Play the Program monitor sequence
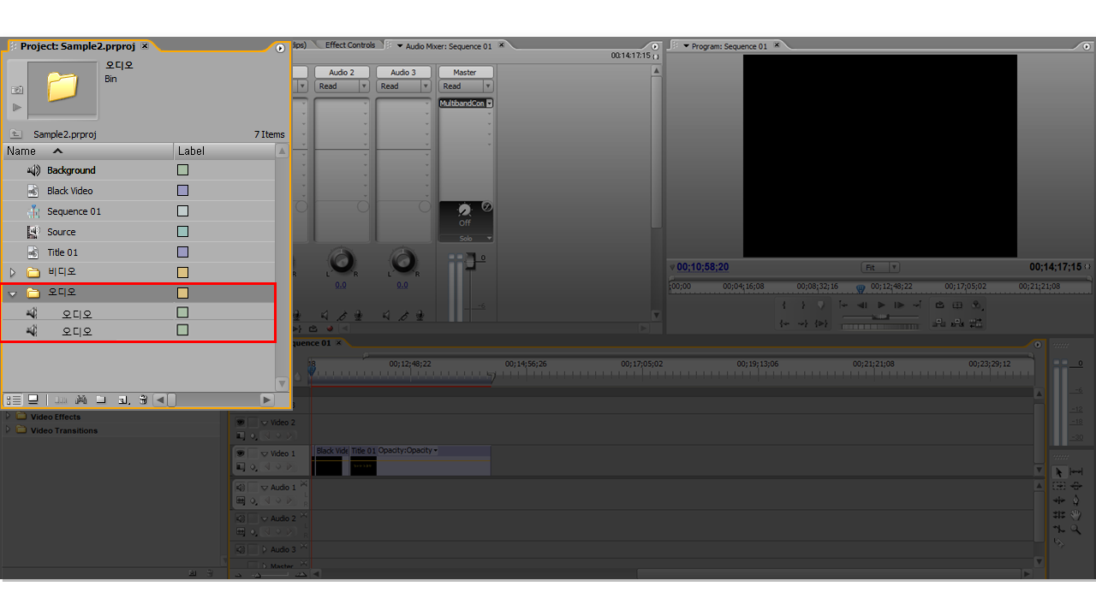This screenshot has height=616, width=1096. pyautogui.click(x=881, y=305)
